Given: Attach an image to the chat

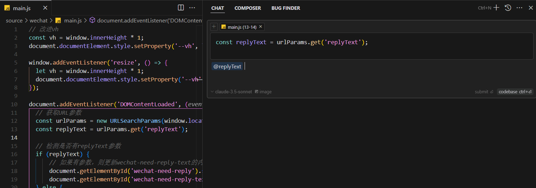Looking at the screenshot, I should click(263, 92).
